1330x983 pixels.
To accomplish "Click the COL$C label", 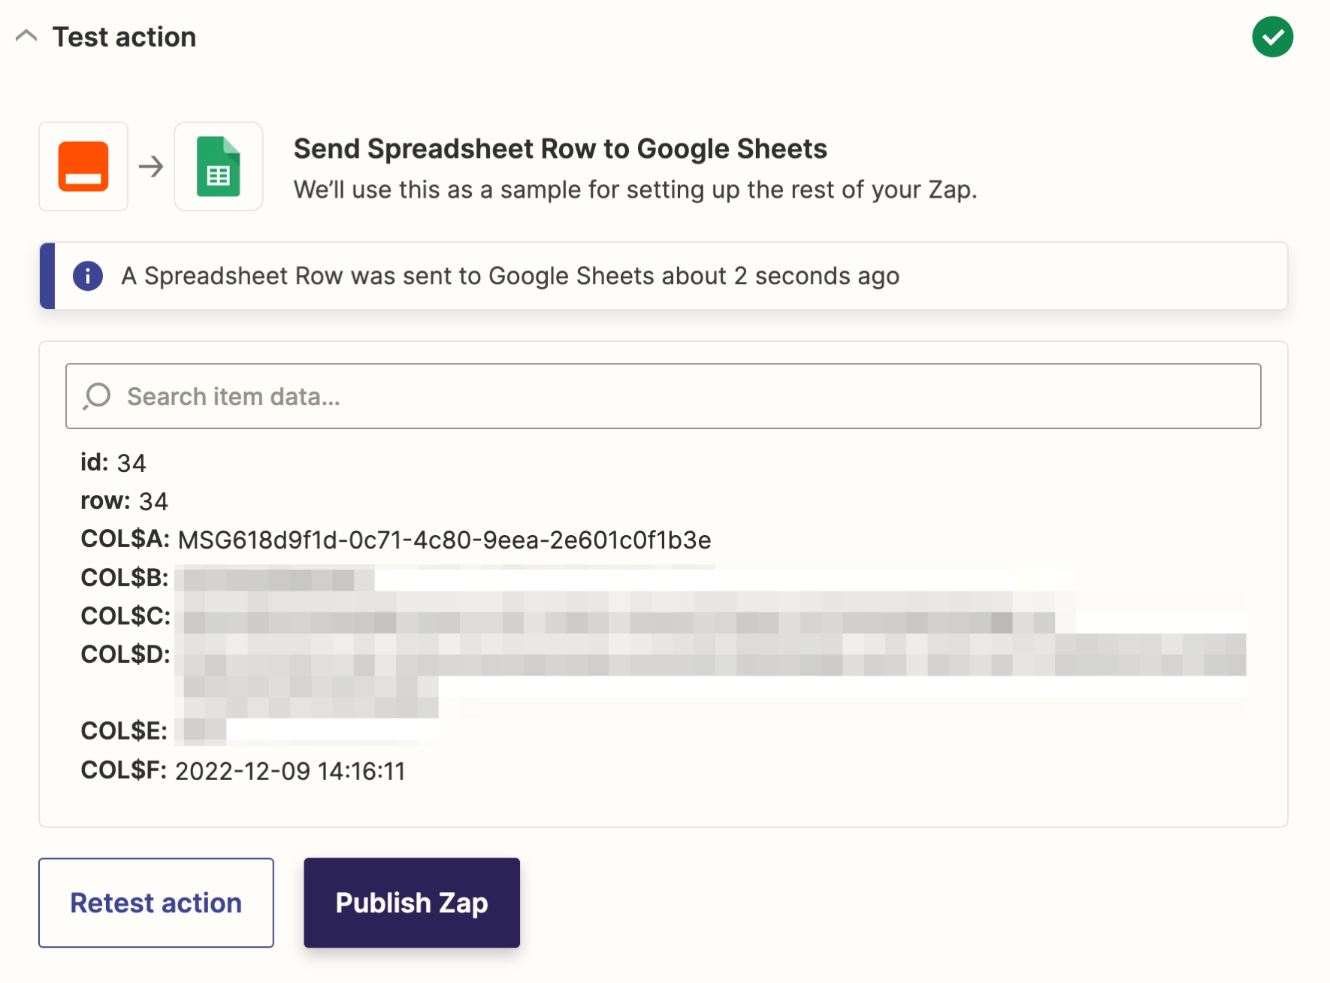I will (x=125, y=616).
